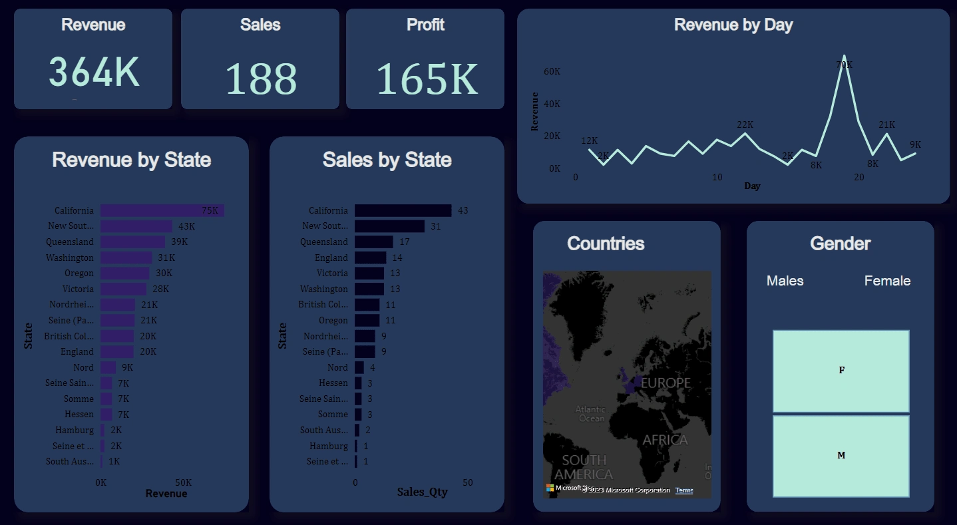957x525 pixels.
Task: Click the Oregon 11 sales bar
Action: (x=367, y=320)
